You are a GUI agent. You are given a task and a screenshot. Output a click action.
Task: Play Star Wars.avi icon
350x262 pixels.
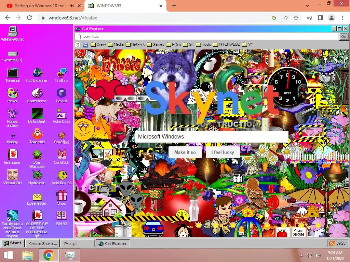tap(37, 159)
